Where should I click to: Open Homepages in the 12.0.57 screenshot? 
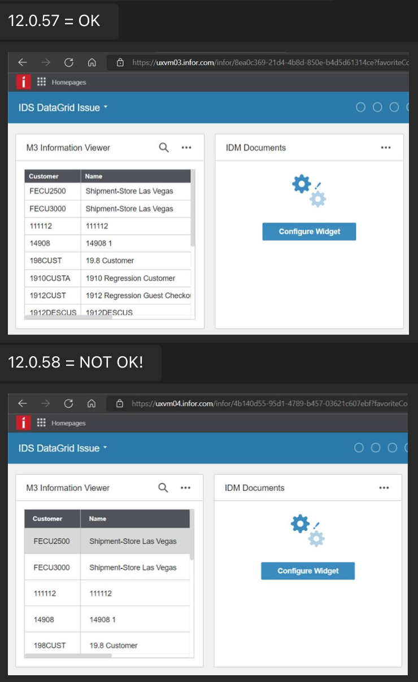click(69, 83)
